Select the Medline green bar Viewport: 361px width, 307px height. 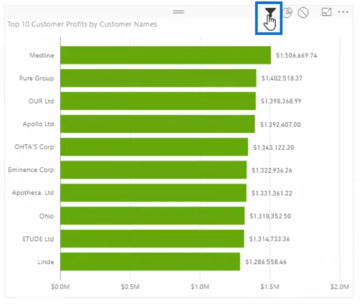click(166, 55)
